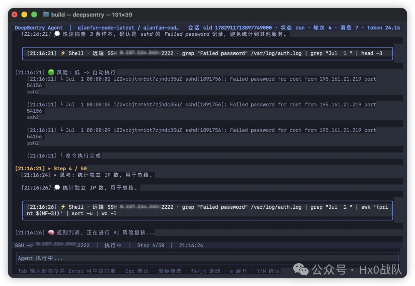
Task: Click the window title build — deepsentry
Action: pyautogui.click(x=91, y=15)
